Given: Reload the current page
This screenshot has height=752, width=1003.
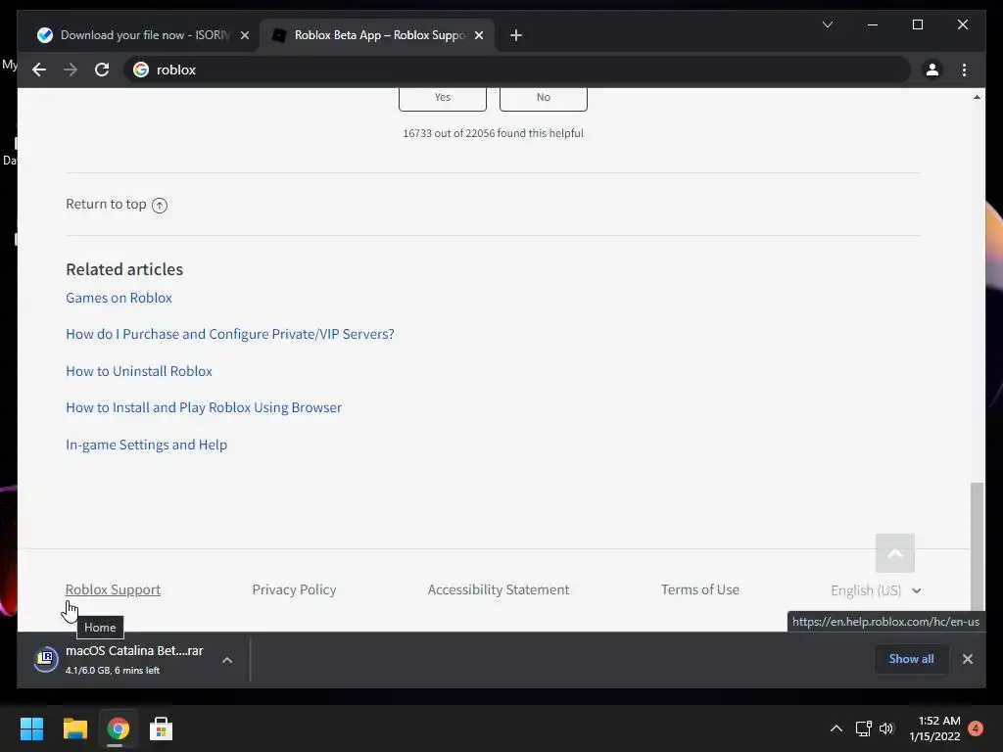Looking at the screenshot, I should 102,70.
